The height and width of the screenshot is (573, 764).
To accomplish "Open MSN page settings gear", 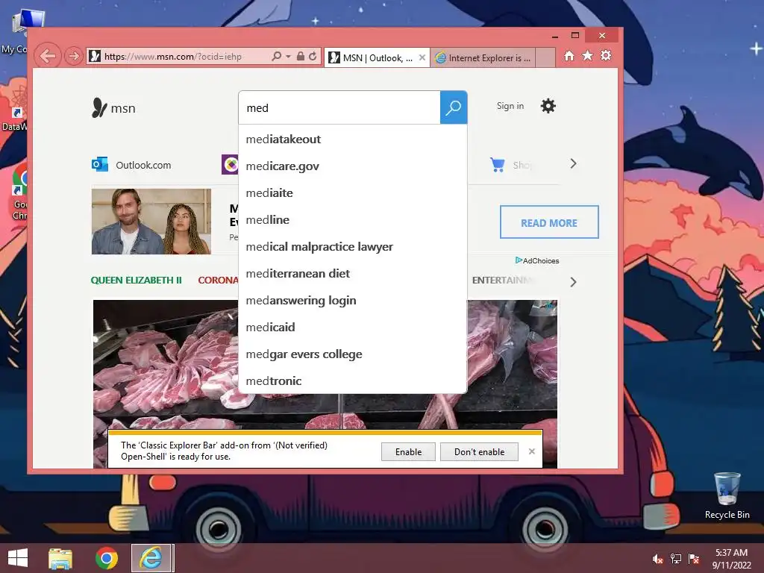I will (548, 106).
